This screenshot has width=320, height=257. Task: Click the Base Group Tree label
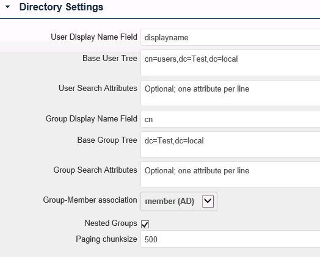pyautogui.click(x=107, y=140)
